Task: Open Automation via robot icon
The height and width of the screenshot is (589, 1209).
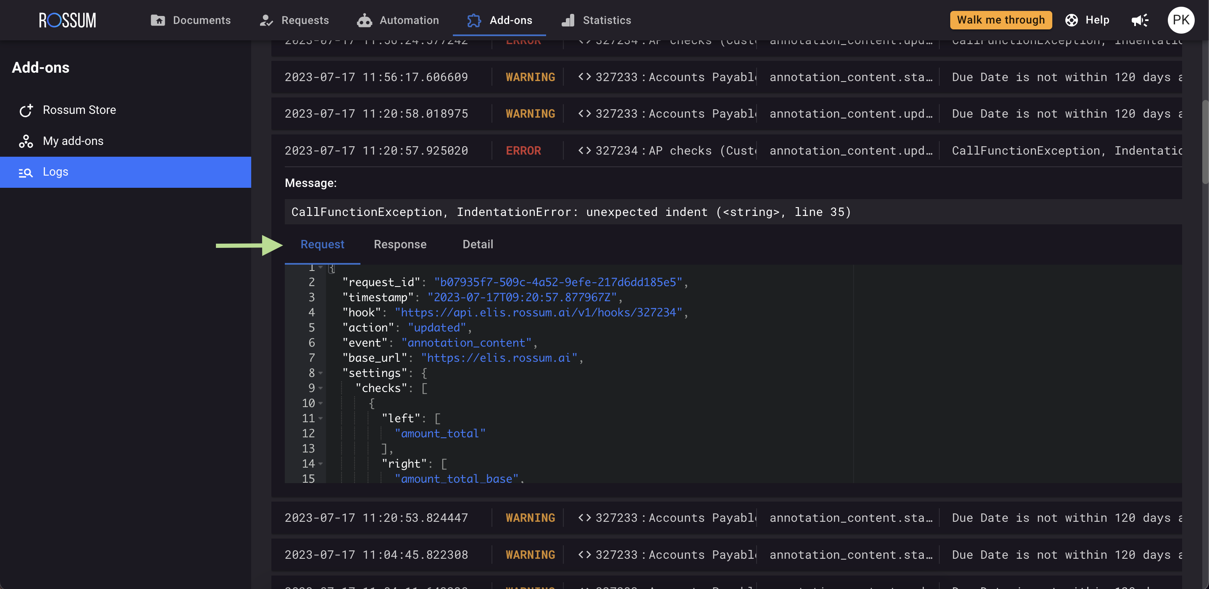Action: pos(364,20)
